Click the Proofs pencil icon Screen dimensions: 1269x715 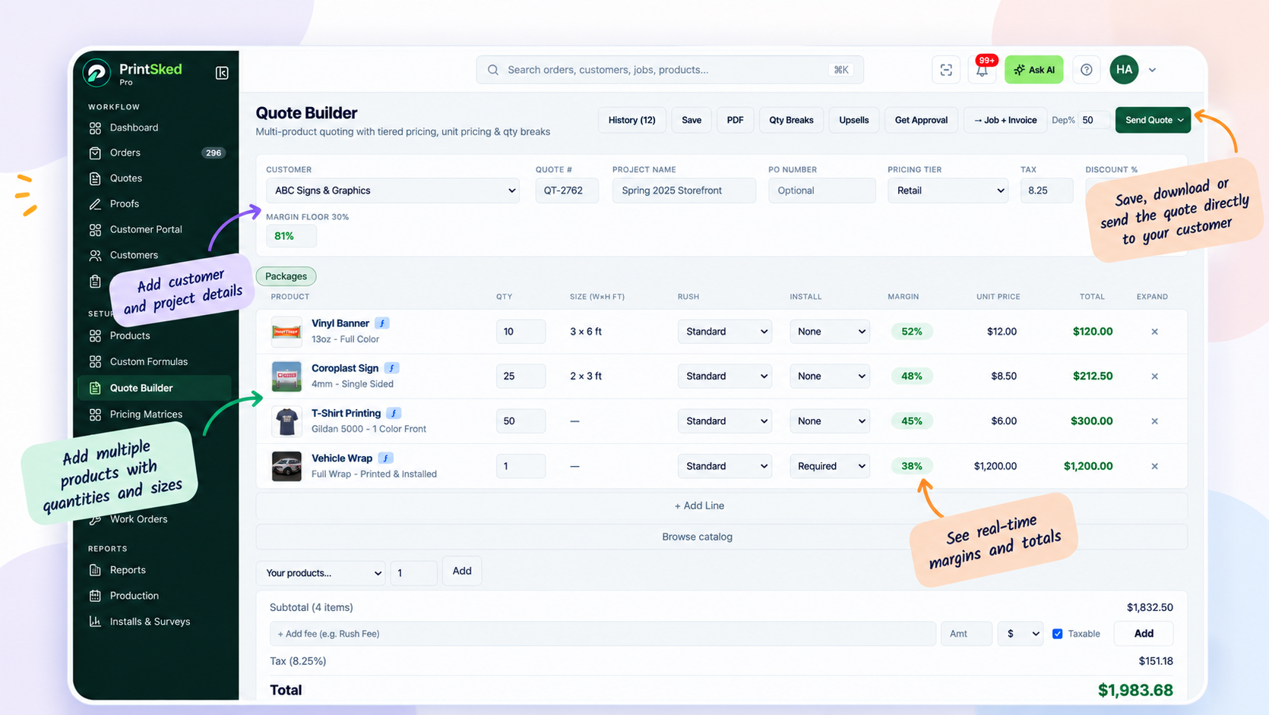point(95,203)
